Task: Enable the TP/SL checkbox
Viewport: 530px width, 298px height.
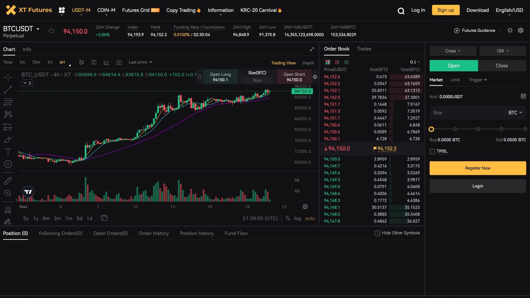Action: click(432, 151)
